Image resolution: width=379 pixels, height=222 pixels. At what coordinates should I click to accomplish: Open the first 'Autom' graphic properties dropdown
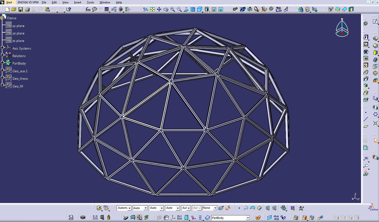point(129,208)
